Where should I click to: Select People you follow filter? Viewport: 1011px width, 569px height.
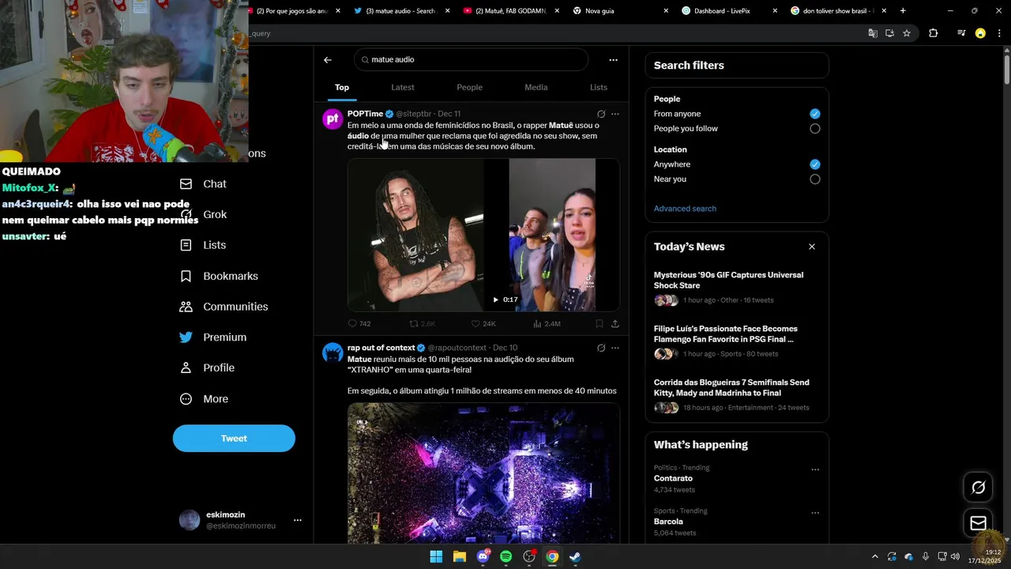tap(815, 129)
